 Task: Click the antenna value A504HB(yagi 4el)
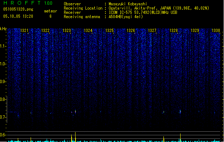126,17
